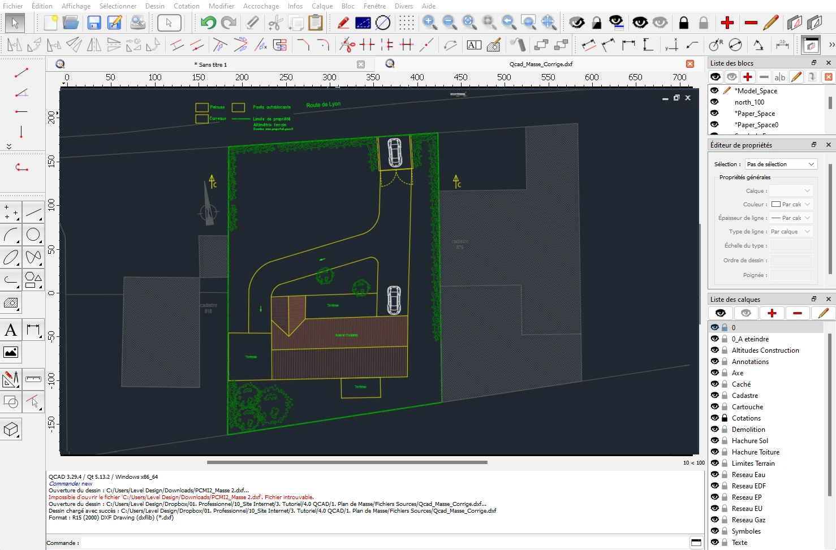Save the drawing with the floppy disk icon
Viewport: 836px width, 550px height.
(x=94, y=23)
